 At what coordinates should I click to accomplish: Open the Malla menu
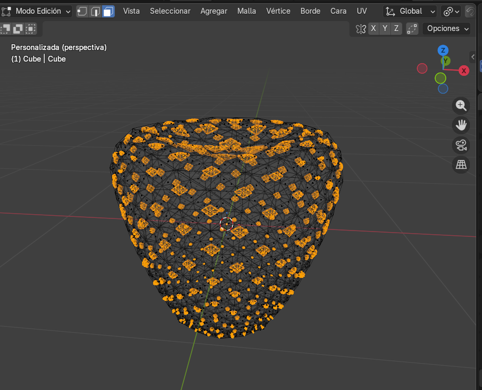coord(247,11)
